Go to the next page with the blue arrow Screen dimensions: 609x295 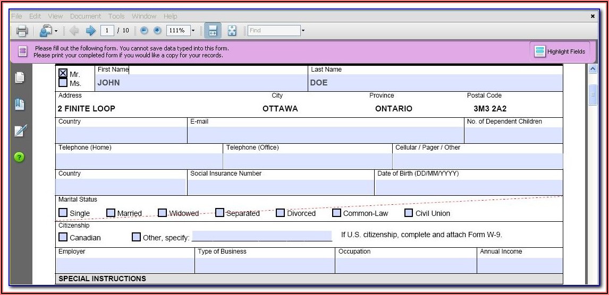point(90,31)
